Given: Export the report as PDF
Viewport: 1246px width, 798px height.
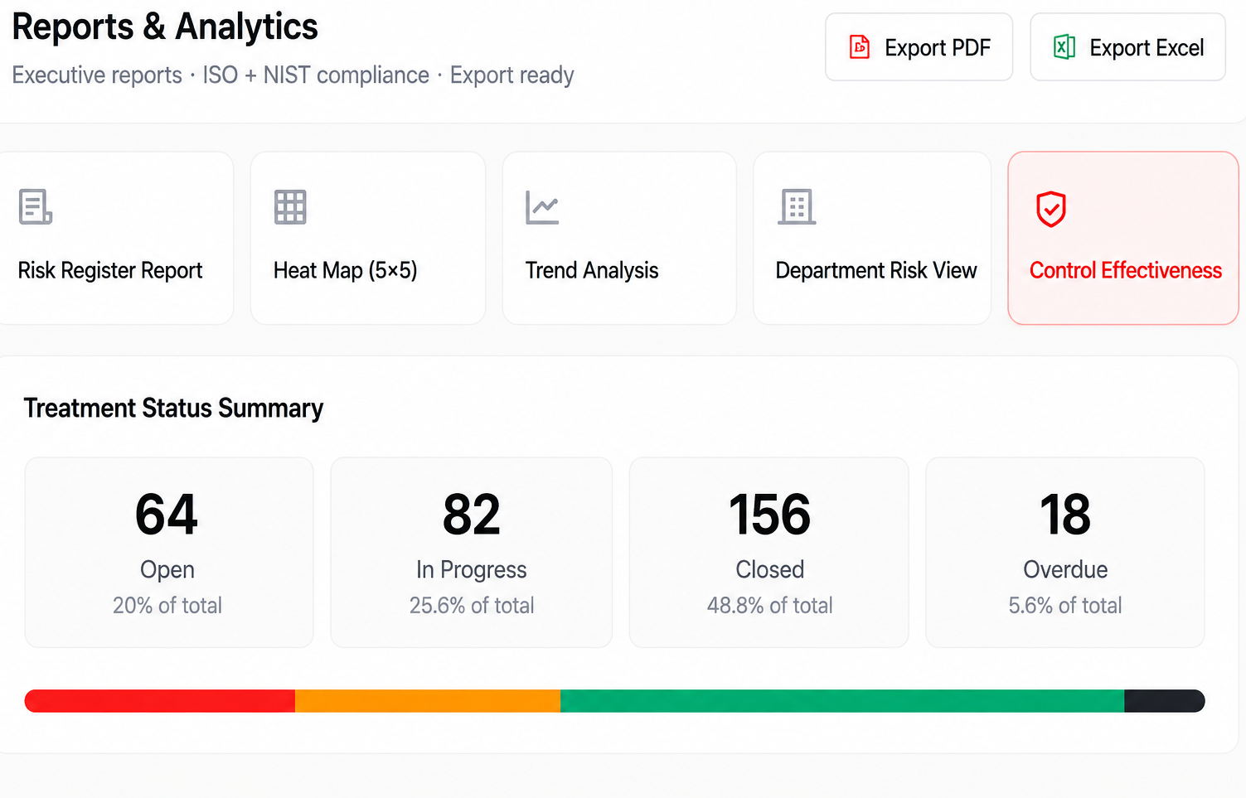Looking at the screenshot, I should point(919,47).
